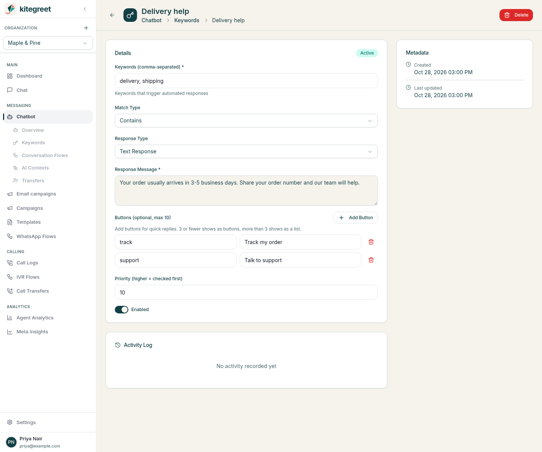Click the 'track' button id field

pyautogui.click(x=176, y=242)
